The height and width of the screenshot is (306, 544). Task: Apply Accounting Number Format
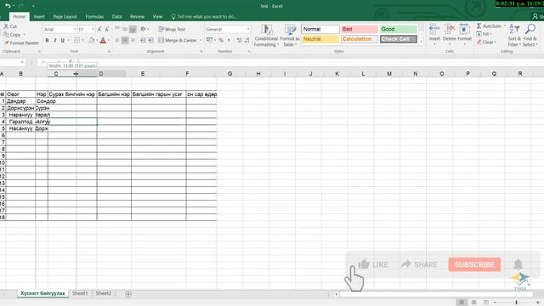click(x=209, y=40)
